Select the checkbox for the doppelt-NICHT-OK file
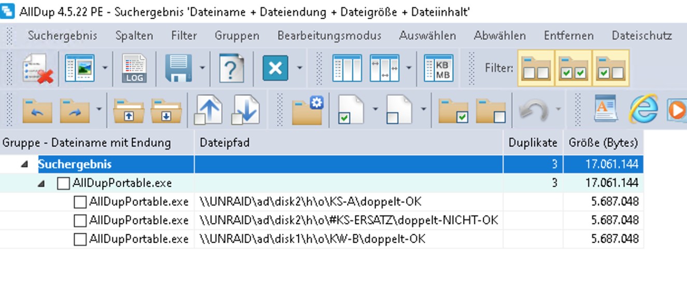The width and height of the screenshot is (687, 296). coord(80,221)
